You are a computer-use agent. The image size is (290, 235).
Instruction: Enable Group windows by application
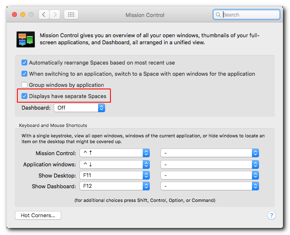pyautogui.click(x=24, y=85)
